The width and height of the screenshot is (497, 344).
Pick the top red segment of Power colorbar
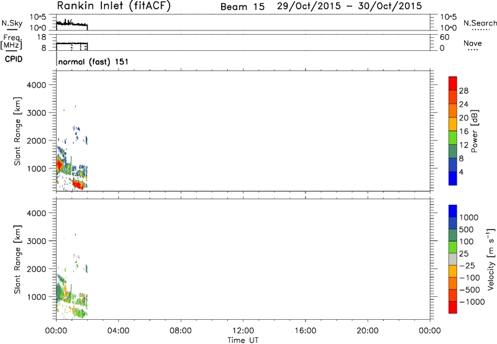pos(453,83)
